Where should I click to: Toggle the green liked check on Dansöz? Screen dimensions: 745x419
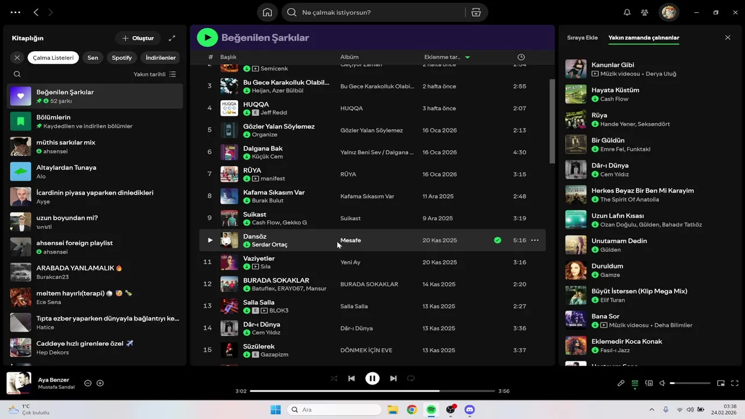click(x=498, y=240)
